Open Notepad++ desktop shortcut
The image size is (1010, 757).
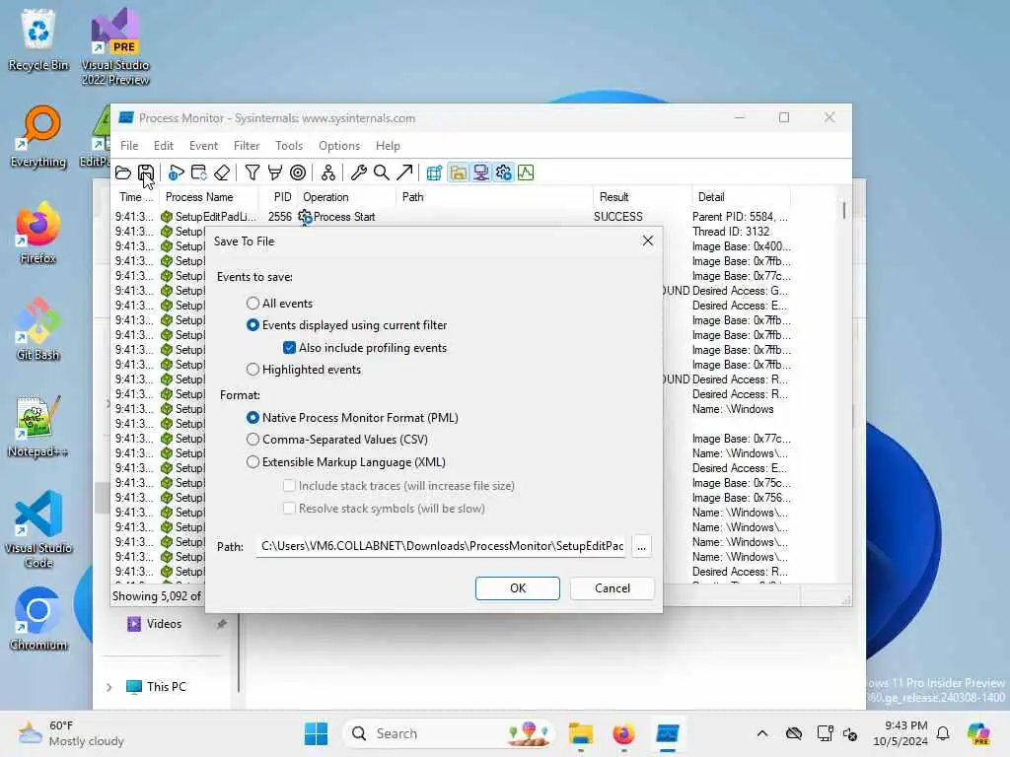coord(38,426)
